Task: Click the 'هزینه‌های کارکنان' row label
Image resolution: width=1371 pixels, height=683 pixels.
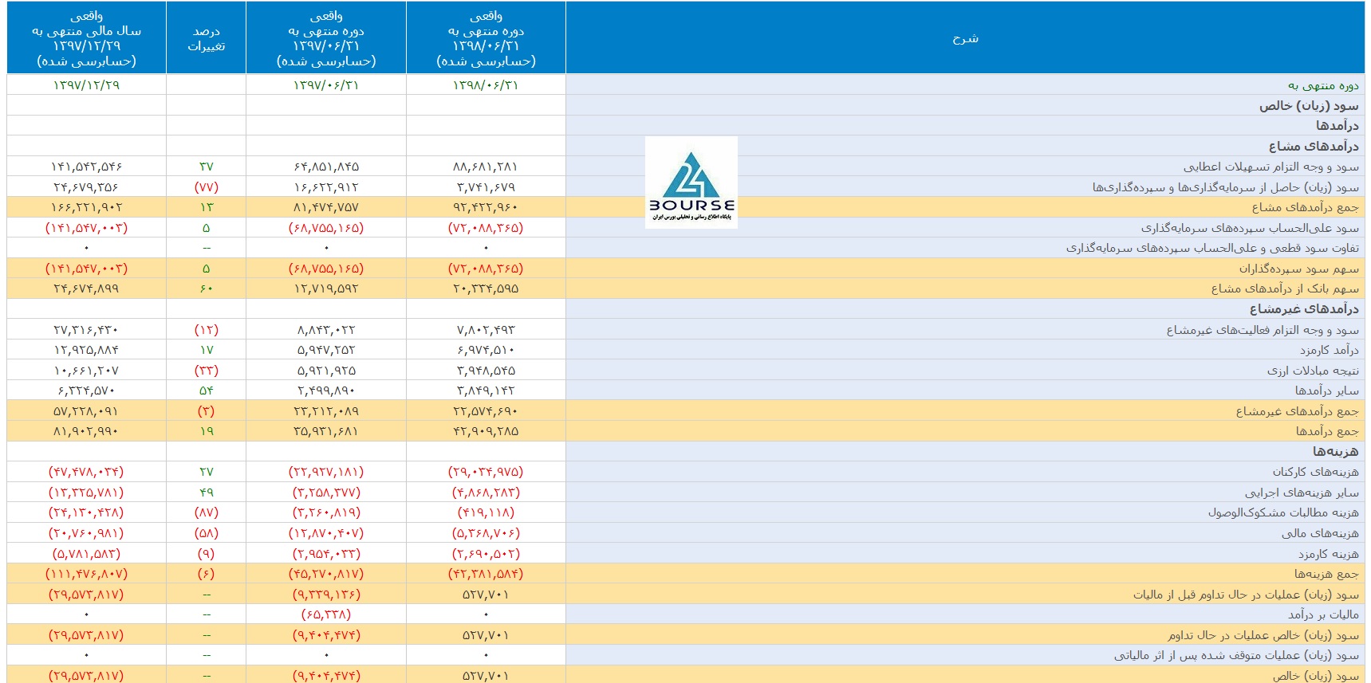Action: pyautogui.click(x=1315, y=472)
